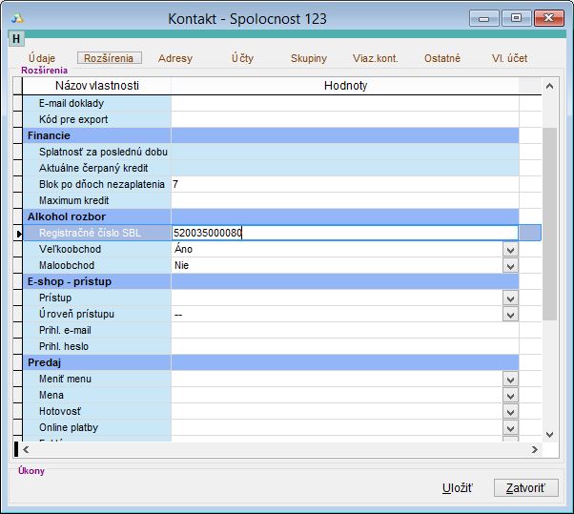574x514 pixels.
Task: Click the row pointer arrow beside Registračné číslo SBL
Action: (19, 233)
